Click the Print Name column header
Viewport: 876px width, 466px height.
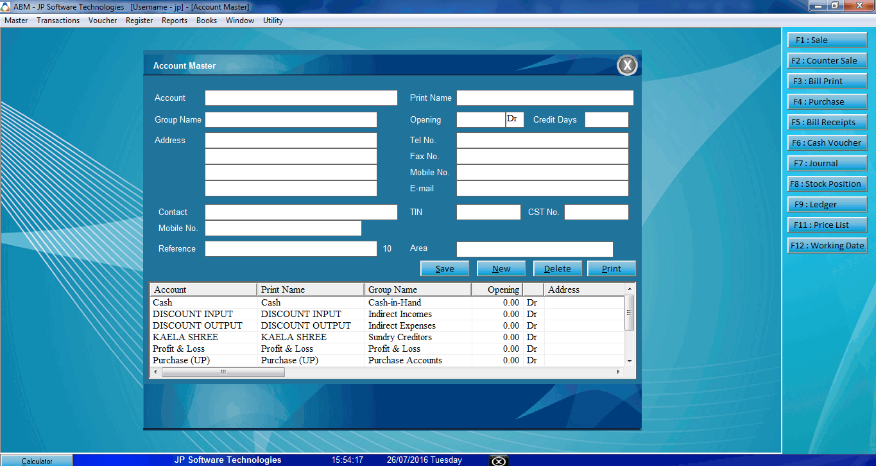(x=311, y=289)
